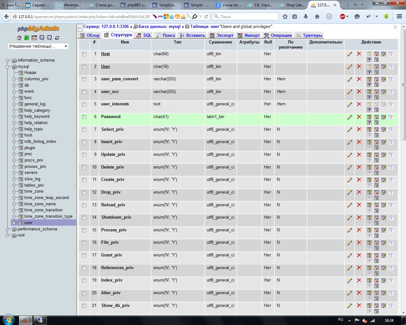Image resolution: width=406 pixels, height=325 pixels.
Task: Add unique index on Select_priv column
Action: (377, 129)
